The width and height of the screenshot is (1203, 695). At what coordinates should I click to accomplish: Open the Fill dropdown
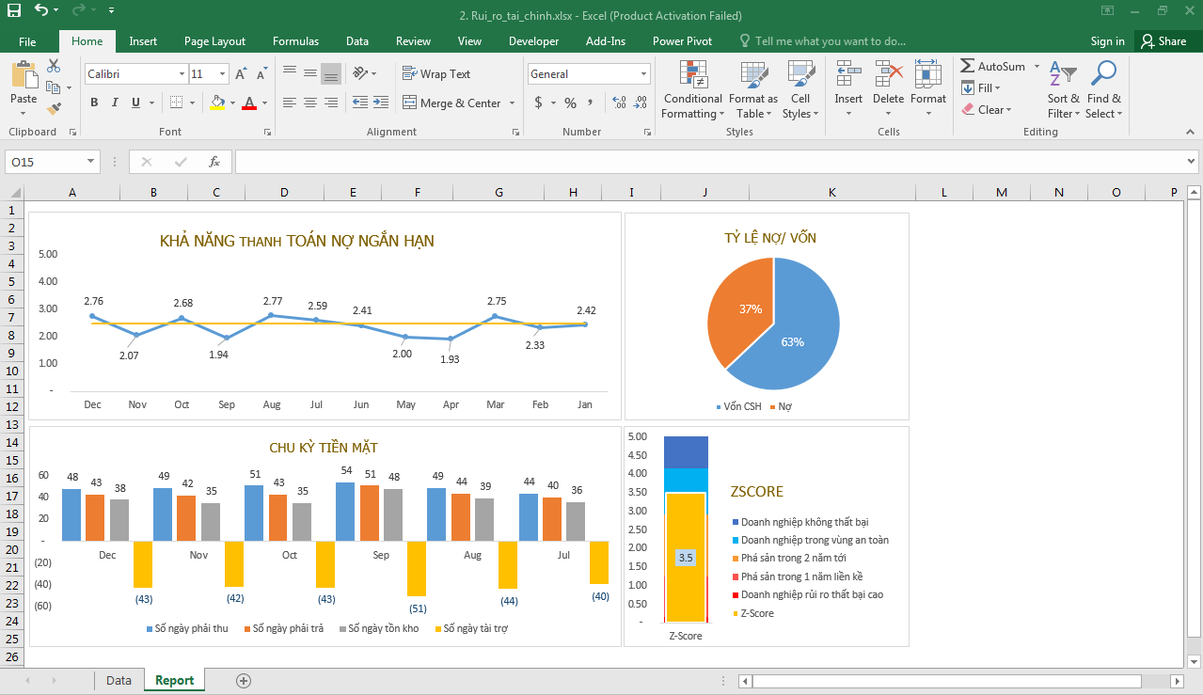click(981, 87)
